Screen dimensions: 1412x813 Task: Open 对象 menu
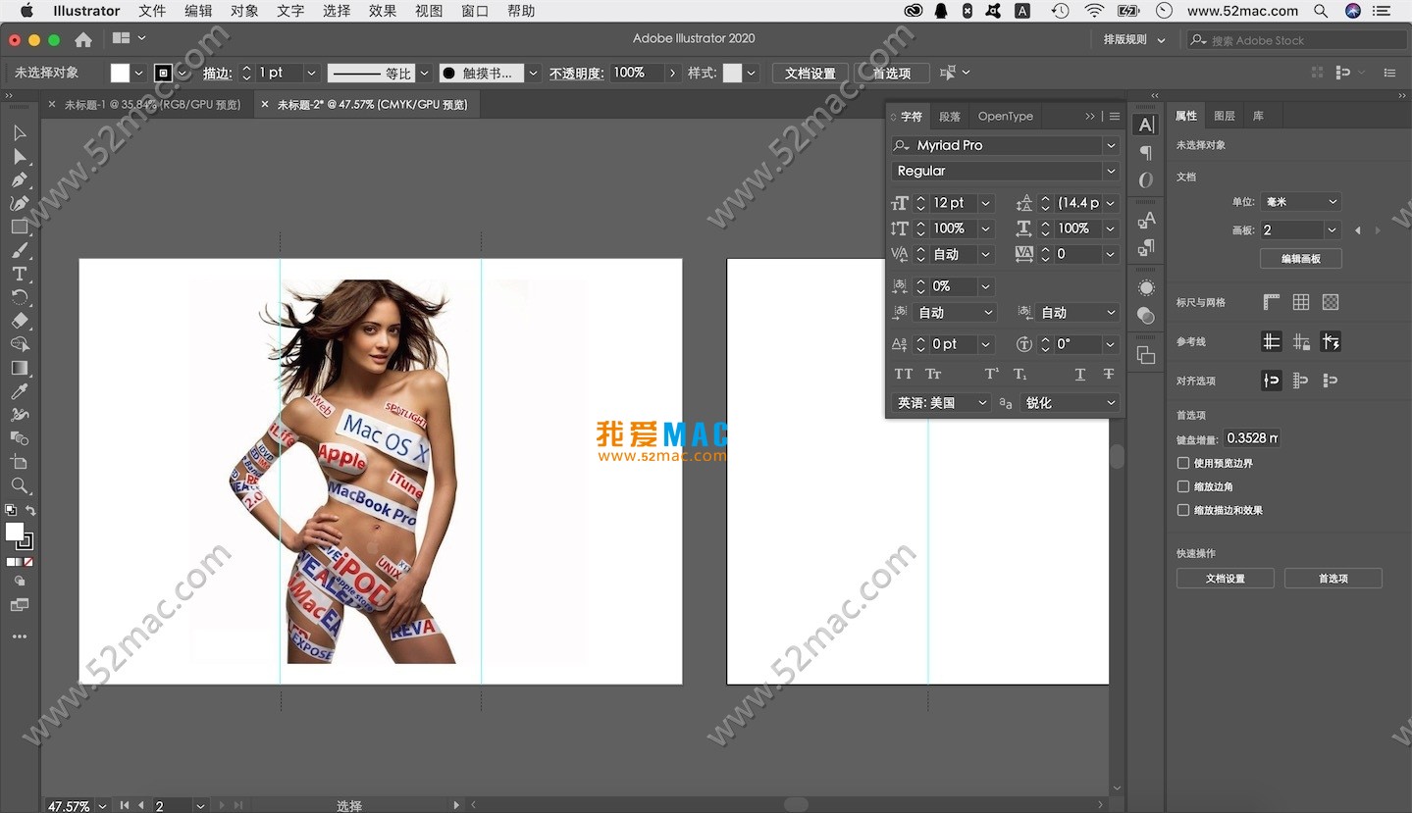(x=244, y=11)
